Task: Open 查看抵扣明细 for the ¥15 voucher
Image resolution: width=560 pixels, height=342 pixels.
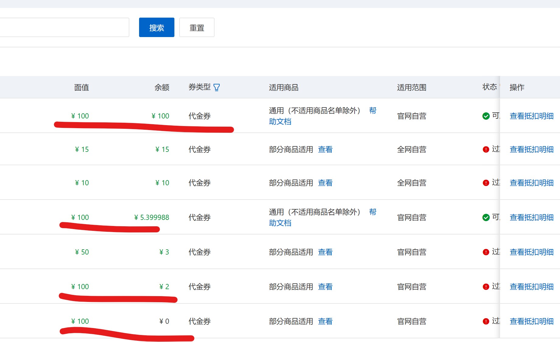Action: pyautogui.click(x=531, y=149)
